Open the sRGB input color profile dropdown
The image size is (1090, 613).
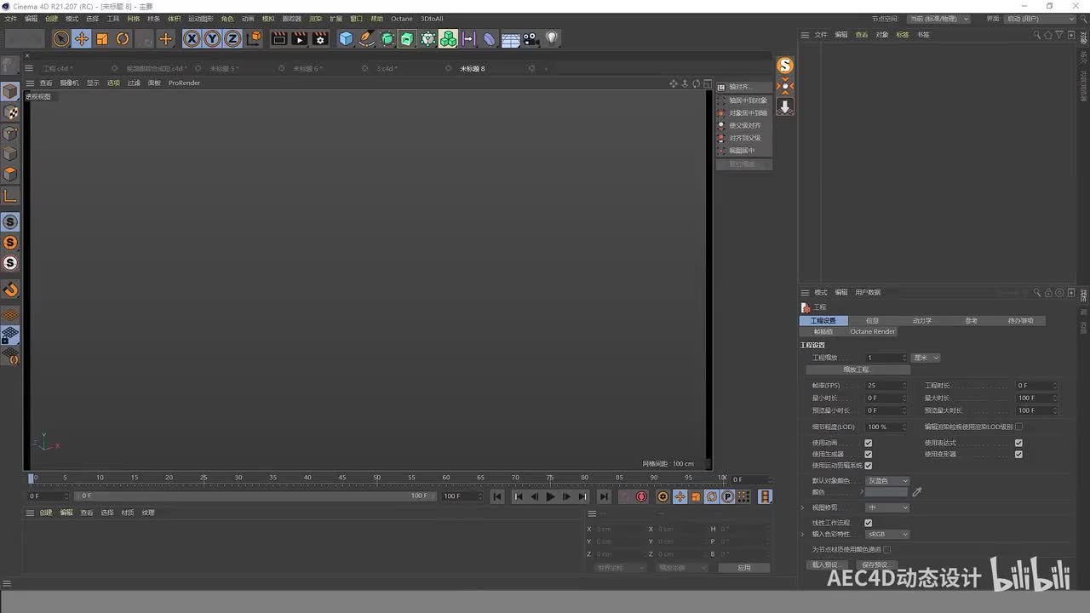887,535
